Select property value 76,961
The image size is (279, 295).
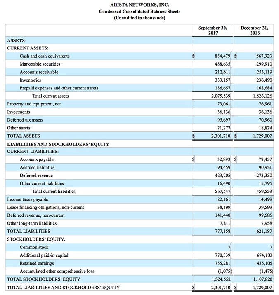[265, 104]
